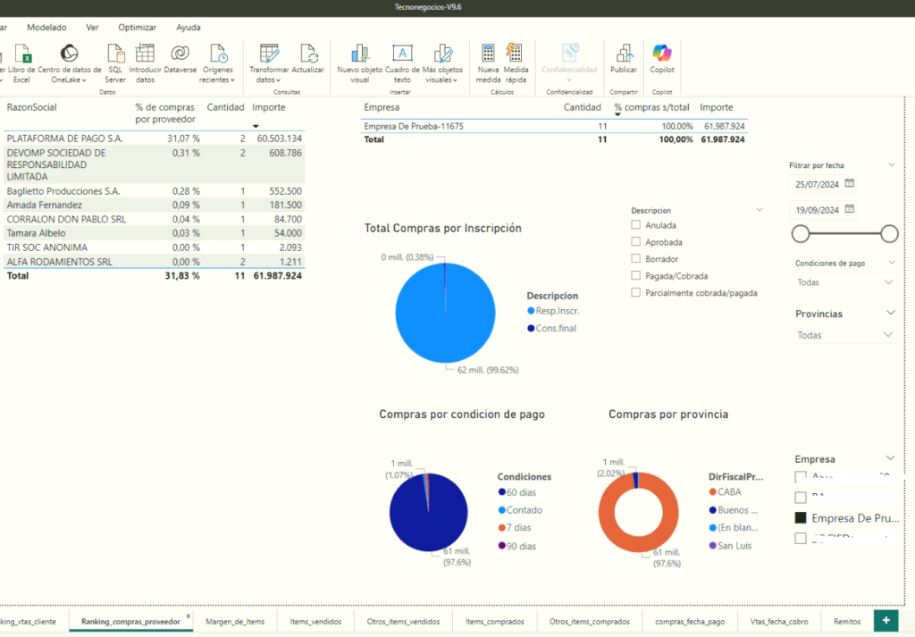
Task: Check the Anulada filter checkbox
Action: tap(636, 225)
